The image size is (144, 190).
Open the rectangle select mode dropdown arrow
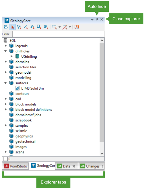pos(60,27)
